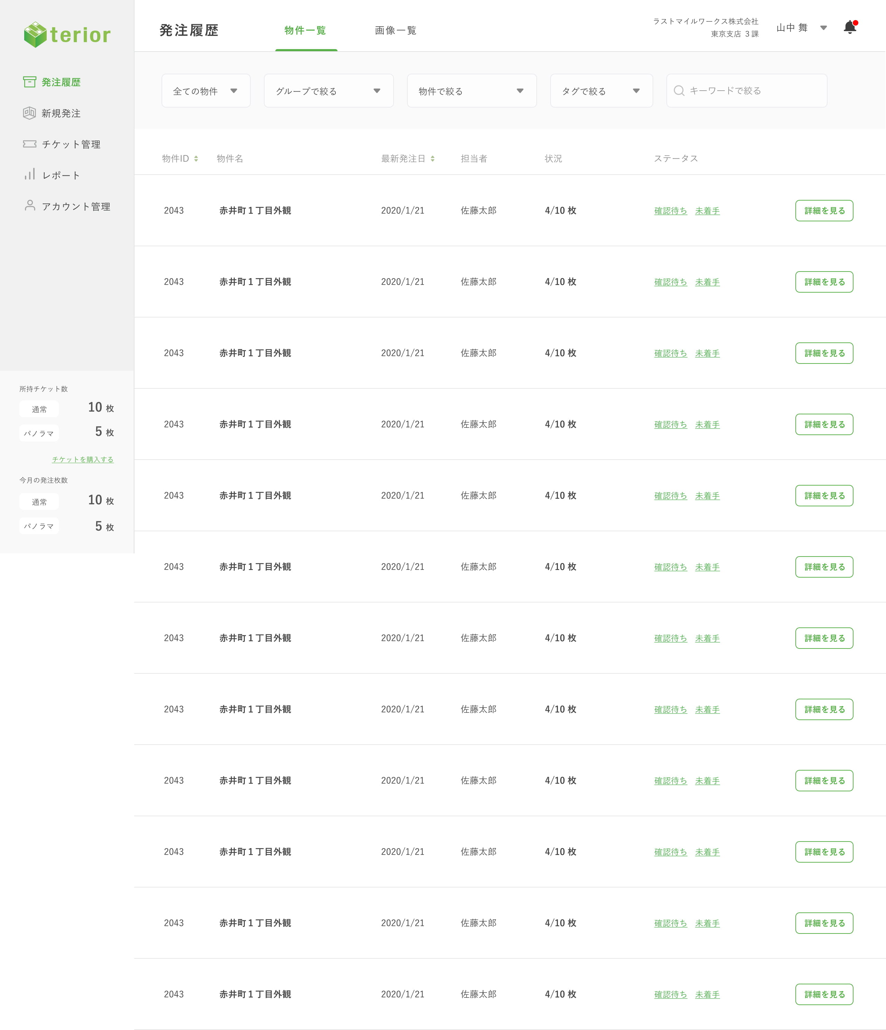This screenshot has width=886, height=1030.
Task: Open レポート via its bar chart icon
Action: (x=29, y=174)
